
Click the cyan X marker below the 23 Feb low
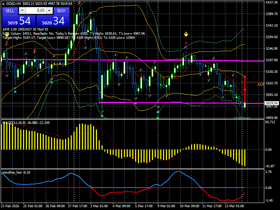pos(15,92)
